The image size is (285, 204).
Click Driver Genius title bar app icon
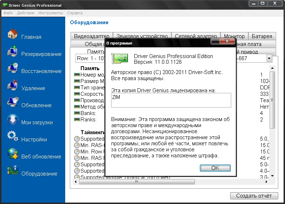[5, 5]
